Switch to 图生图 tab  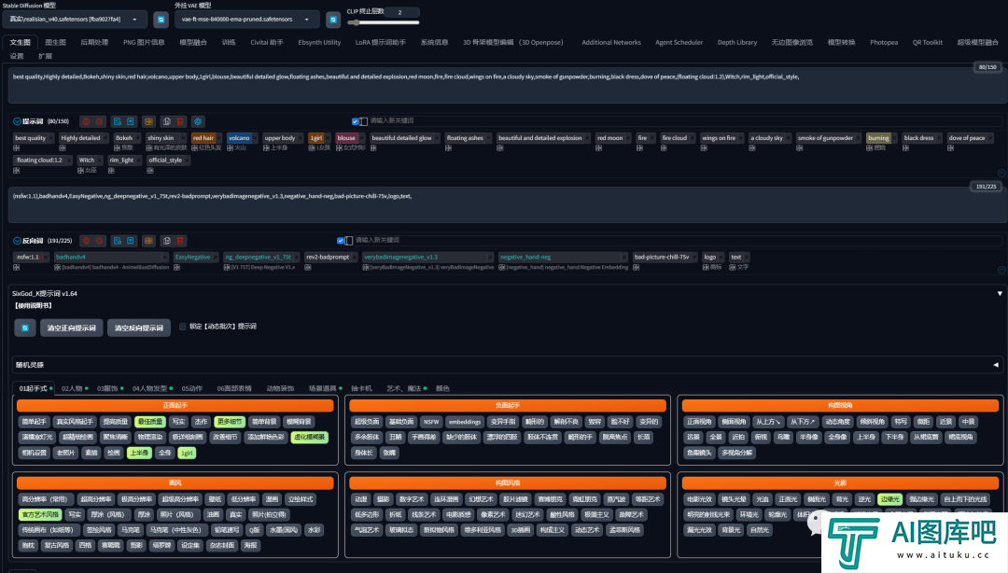pyautogui.click(x=55, y=42)
